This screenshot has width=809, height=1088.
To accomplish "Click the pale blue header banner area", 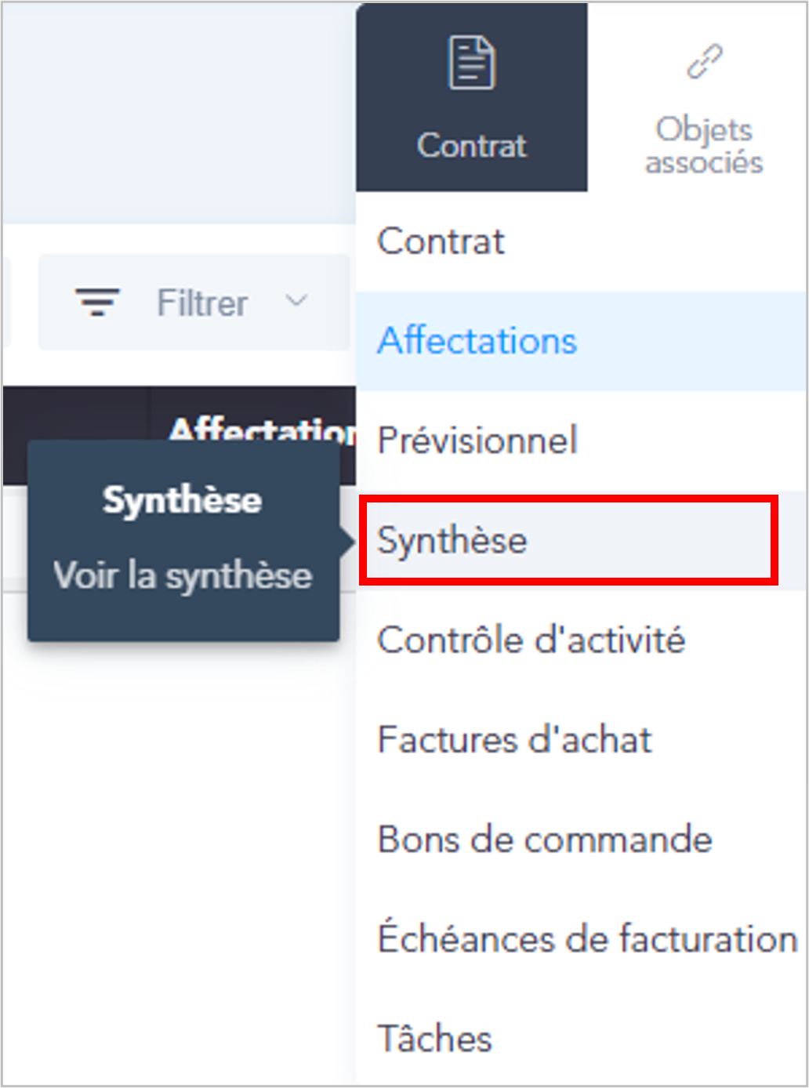I will (179, 114).
